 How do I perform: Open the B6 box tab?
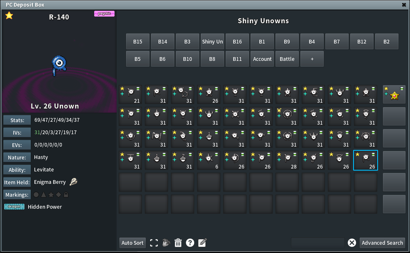pyautogui.click(x=163, y=59)
